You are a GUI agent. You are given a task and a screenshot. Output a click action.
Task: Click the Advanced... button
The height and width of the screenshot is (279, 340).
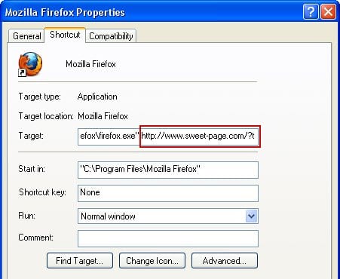point(225,261)
